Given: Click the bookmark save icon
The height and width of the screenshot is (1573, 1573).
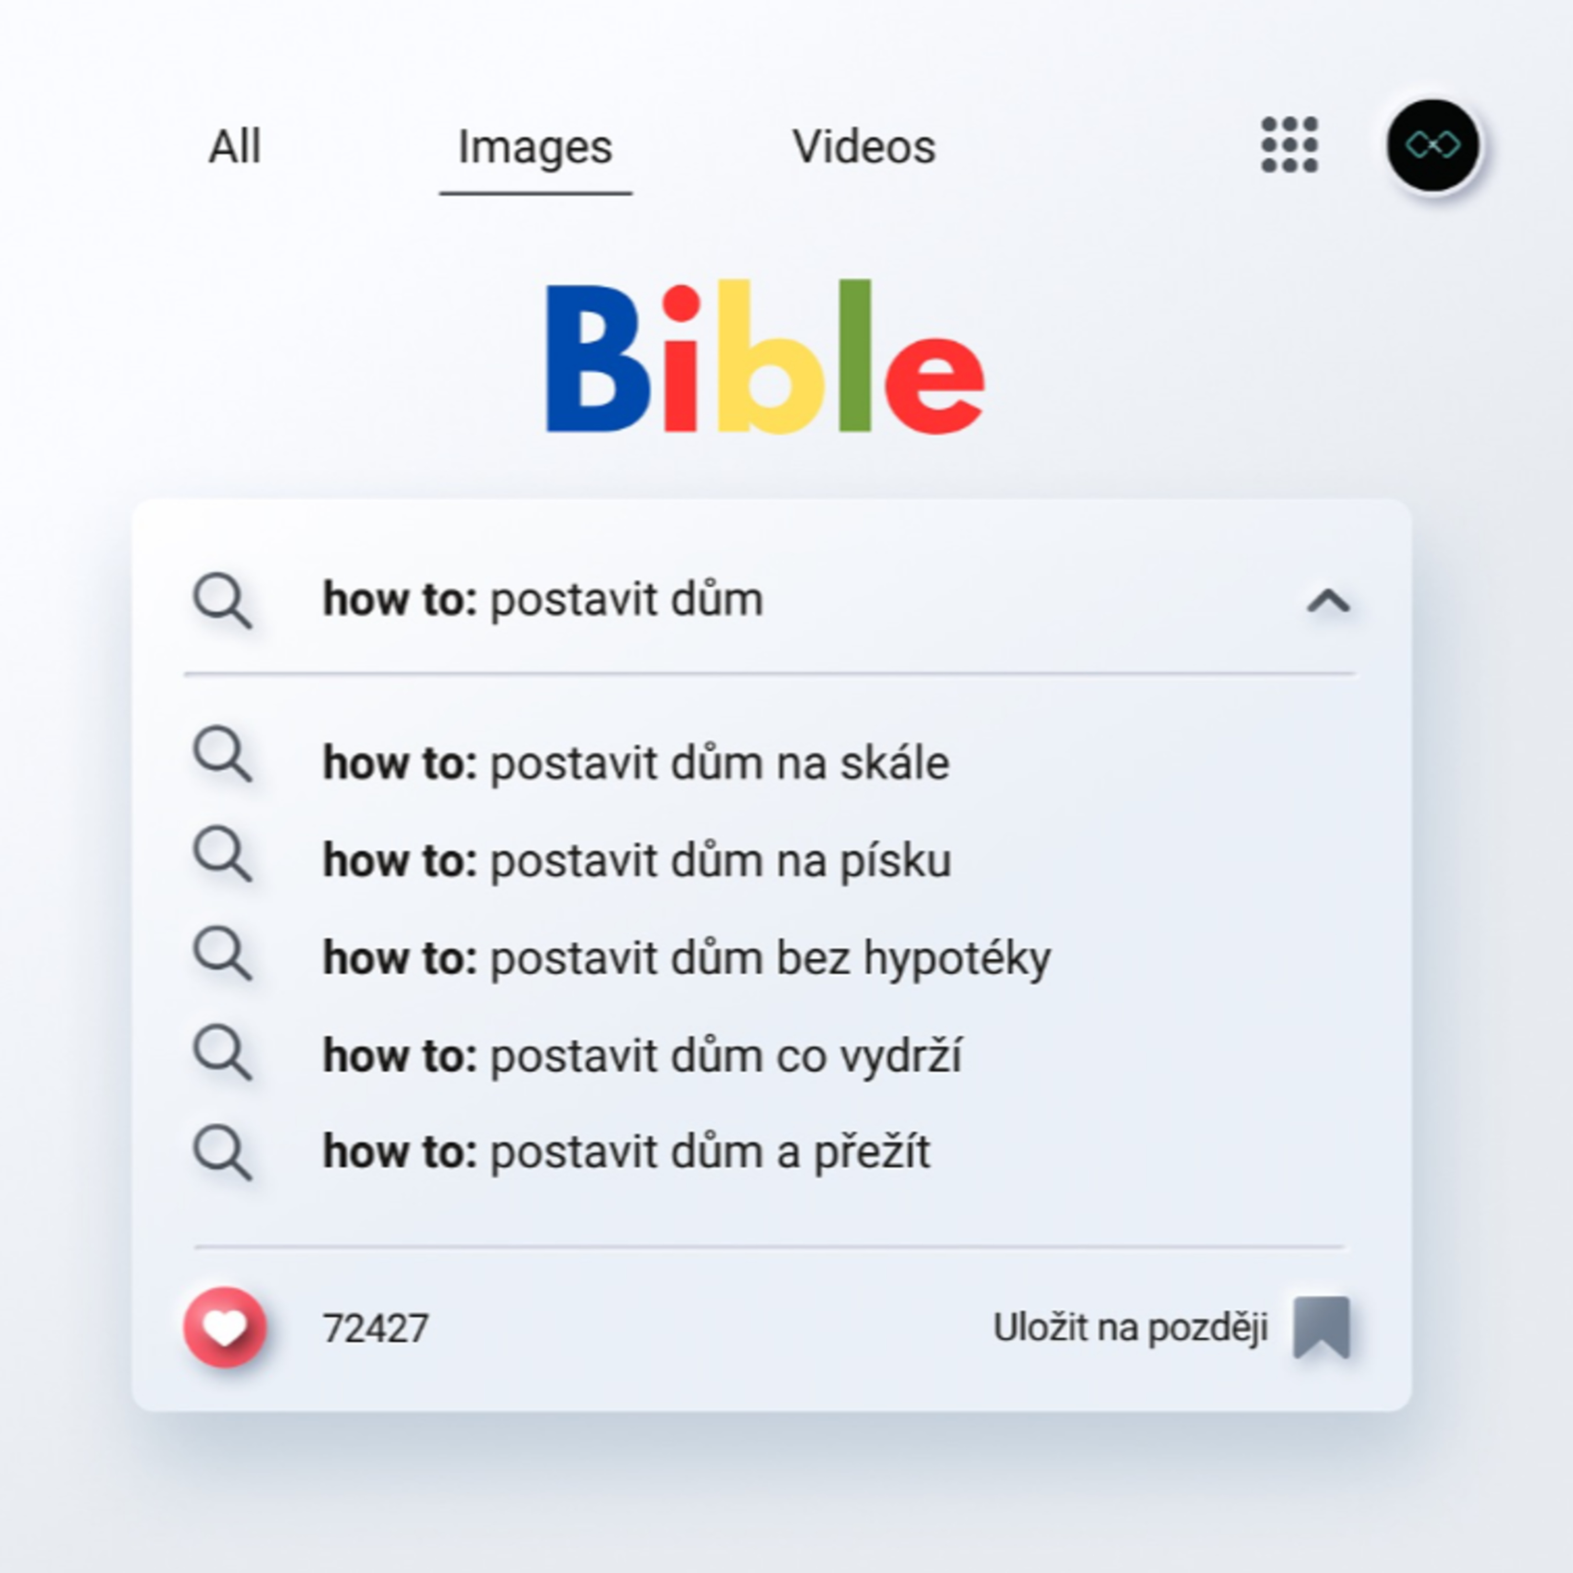Looking at the screenshot, I should [1321, 1327].
